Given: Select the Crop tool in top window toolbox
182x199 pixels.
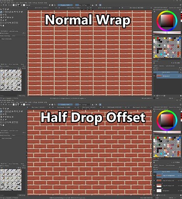Looking at the screenshot, I should click(x=6, y=14).
